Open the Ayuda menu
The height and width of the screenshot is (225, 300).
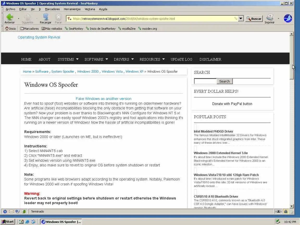click(x=103, y=9)
